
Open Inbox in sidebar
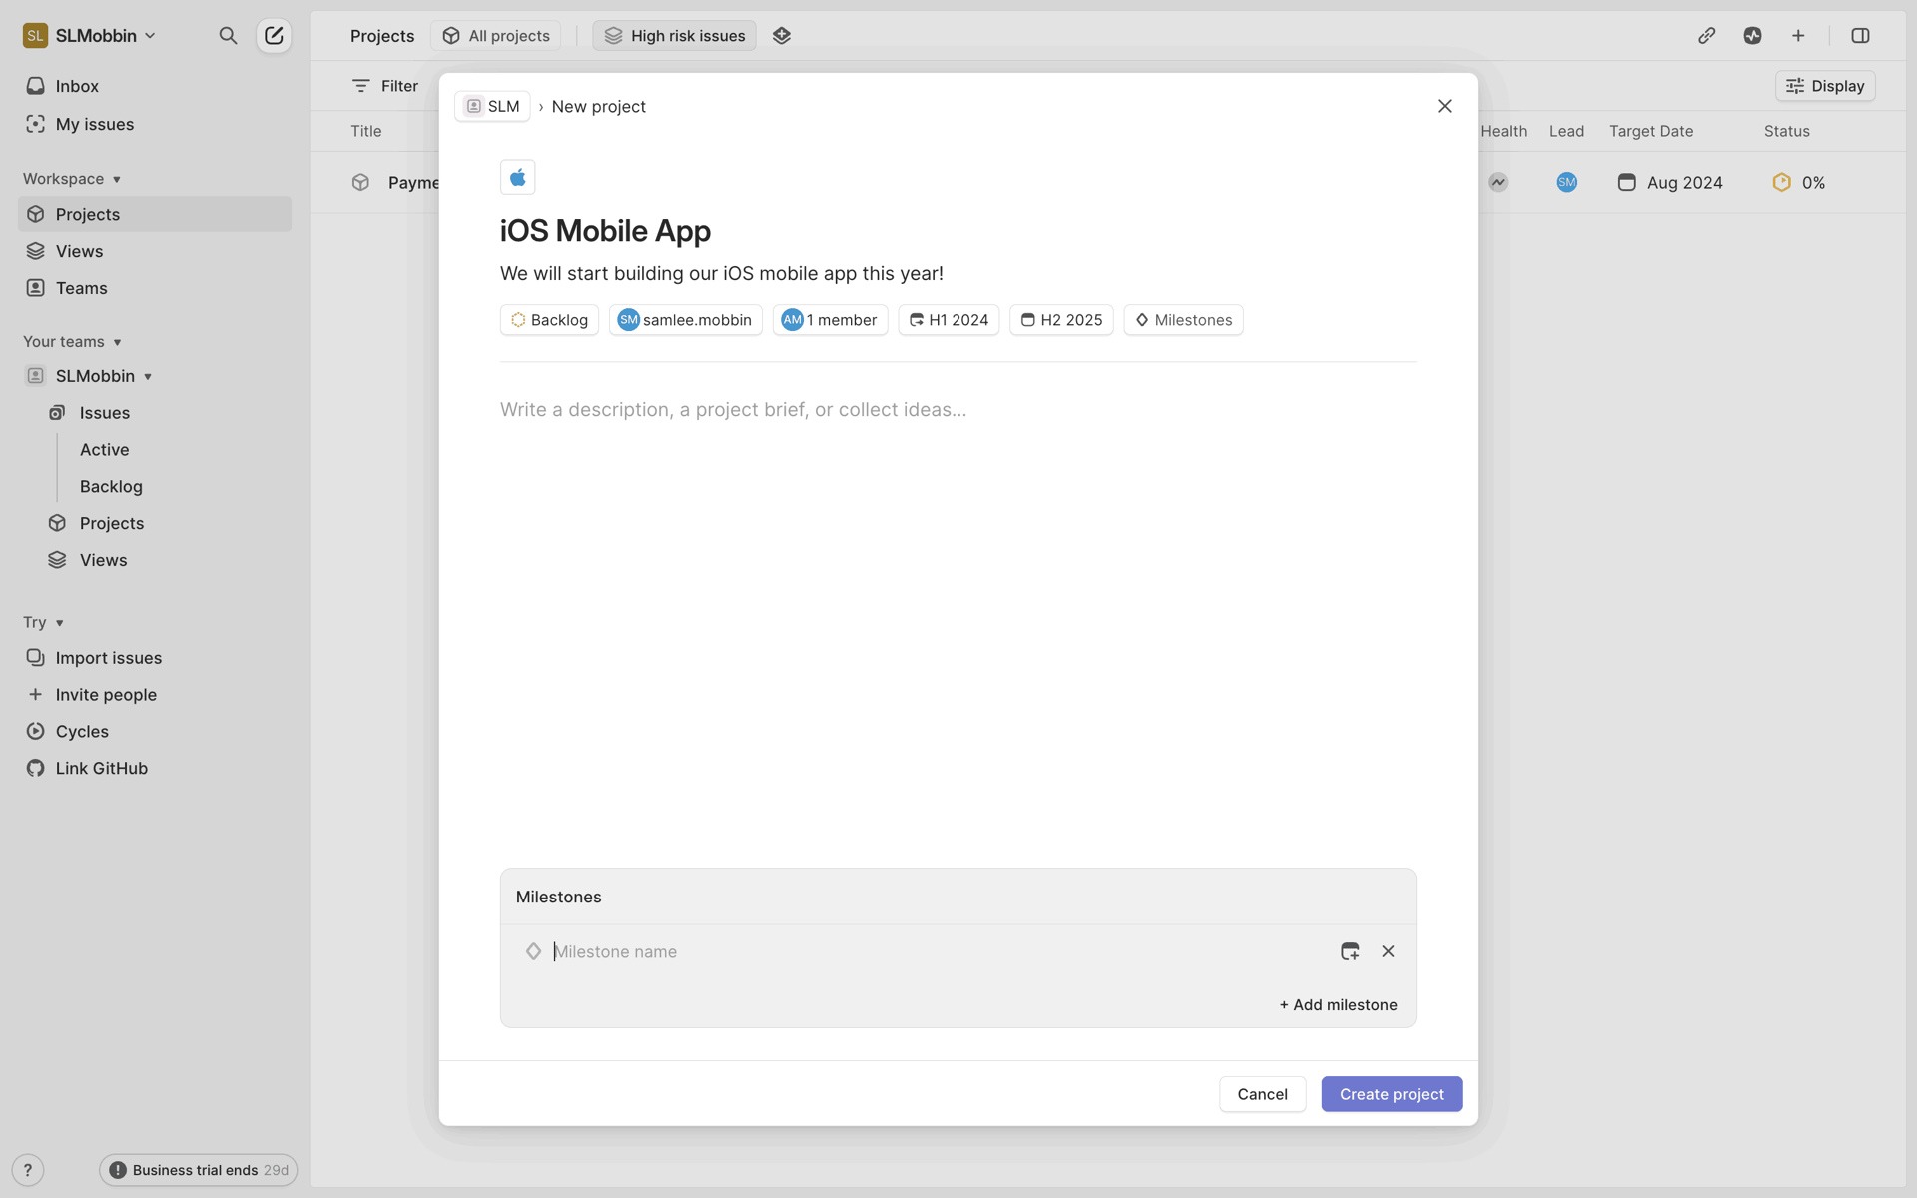(x=155, y=86)
